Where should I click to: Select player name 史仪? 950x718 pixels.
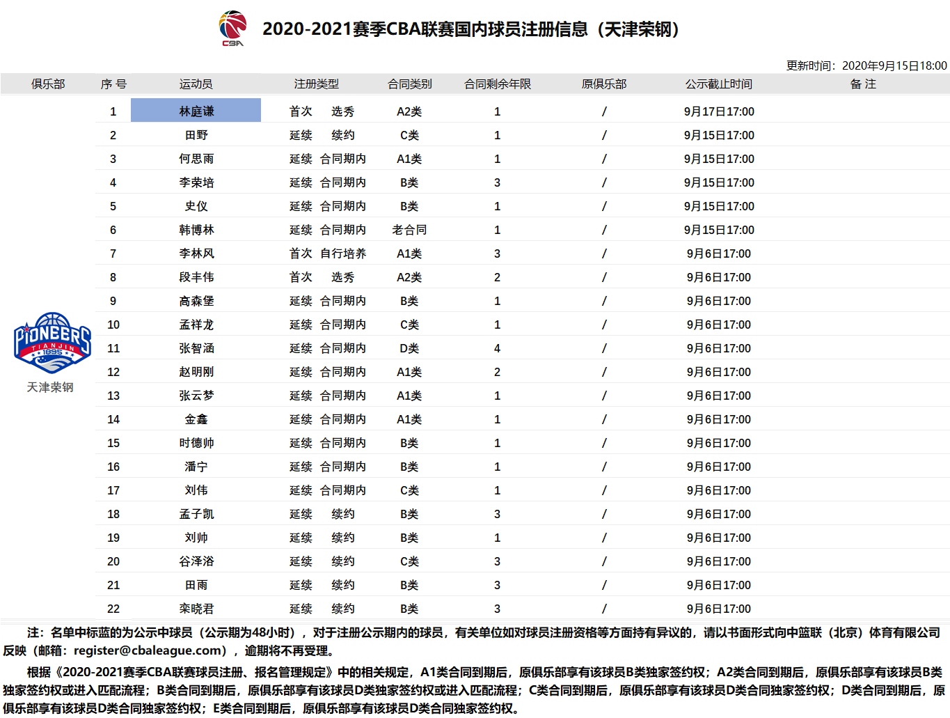(x=196, y=206)
